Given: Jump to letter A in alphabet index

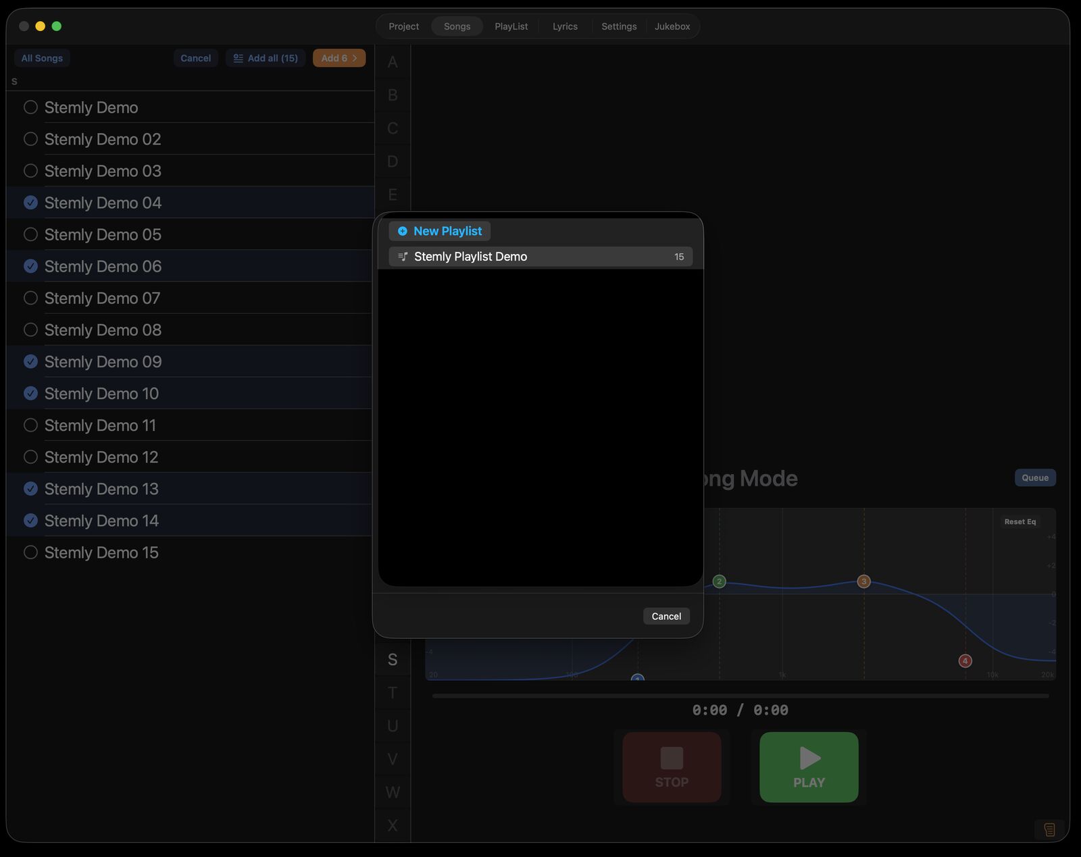Looking at the screenshot, I should 393,62.
